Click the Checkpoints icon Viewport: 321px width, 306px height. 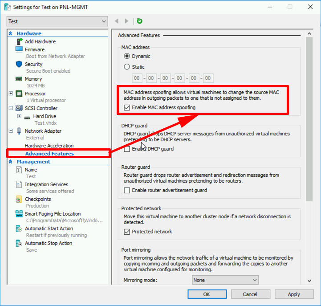tap(19, 199)
